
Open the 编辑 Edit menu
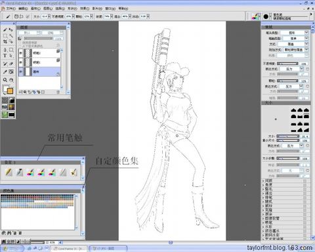23,9
